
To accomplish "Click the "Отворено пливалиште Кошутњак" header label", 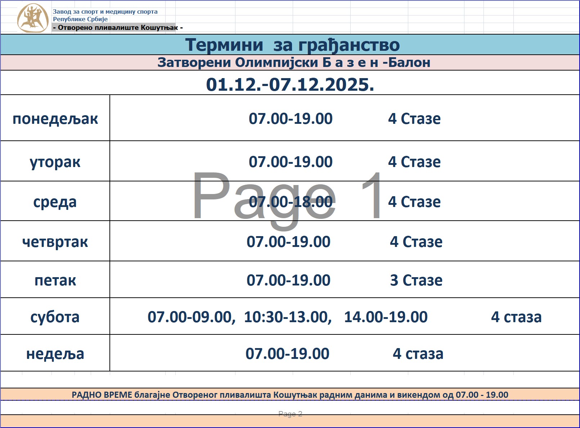I will pos(118,28).
